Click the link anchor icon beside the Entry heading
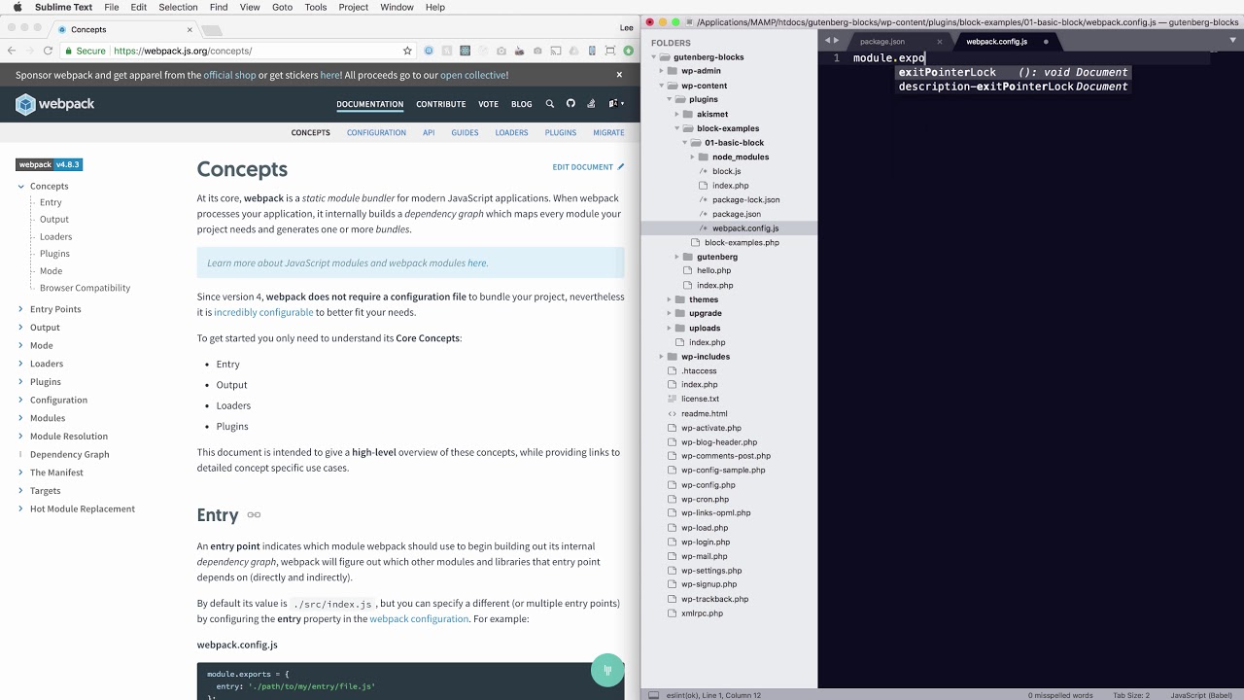1244x700 pixels. (x=254, y=515)
